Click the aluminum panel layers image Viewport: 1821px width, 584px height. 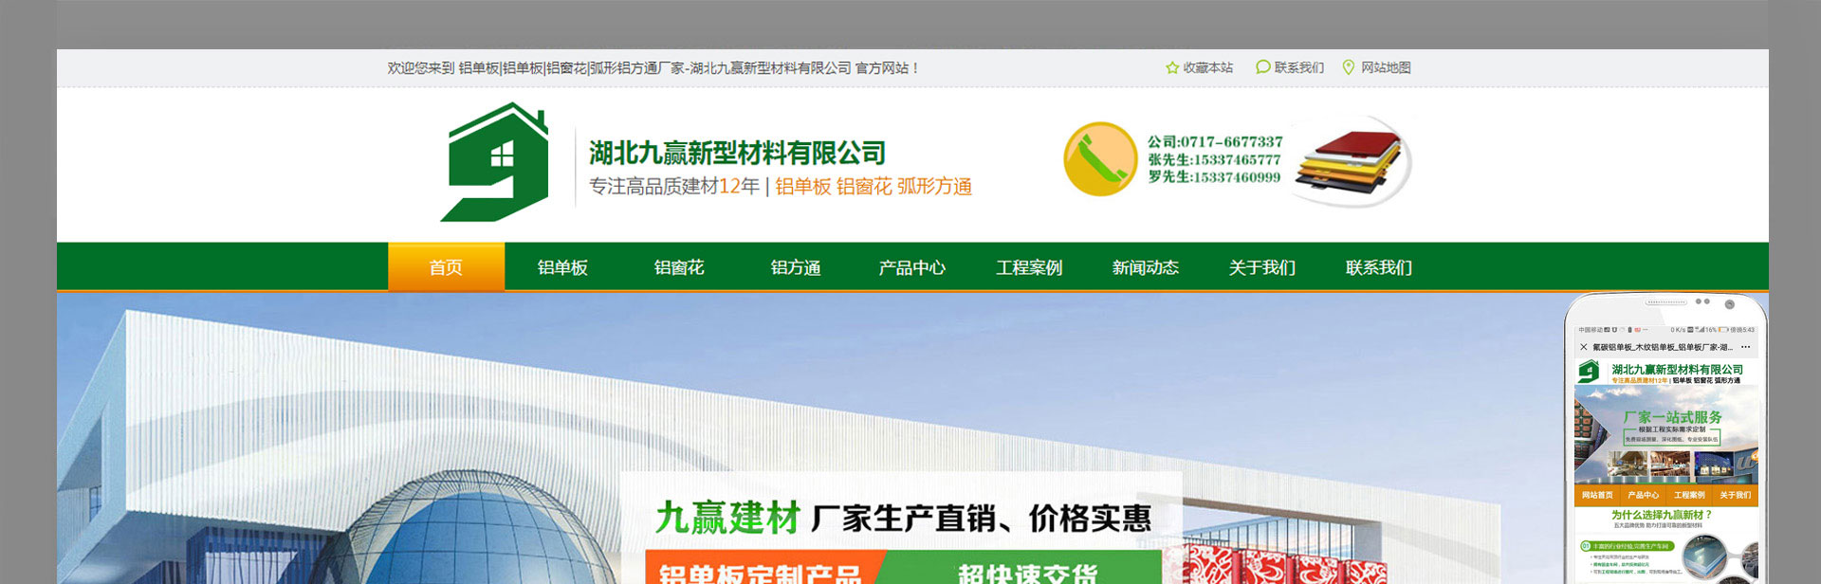tap(1352, 162)
